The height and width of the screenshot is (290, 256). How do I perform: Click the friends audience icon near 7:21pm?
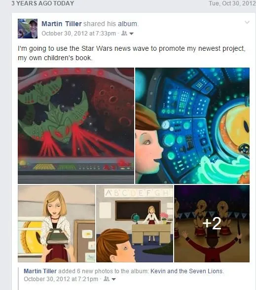coord(107,279)
